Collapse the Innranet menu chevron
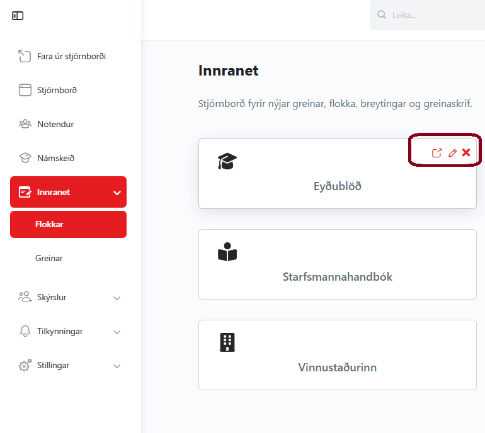The width and height of the screenshot is (485, 433). click(117, 193)
